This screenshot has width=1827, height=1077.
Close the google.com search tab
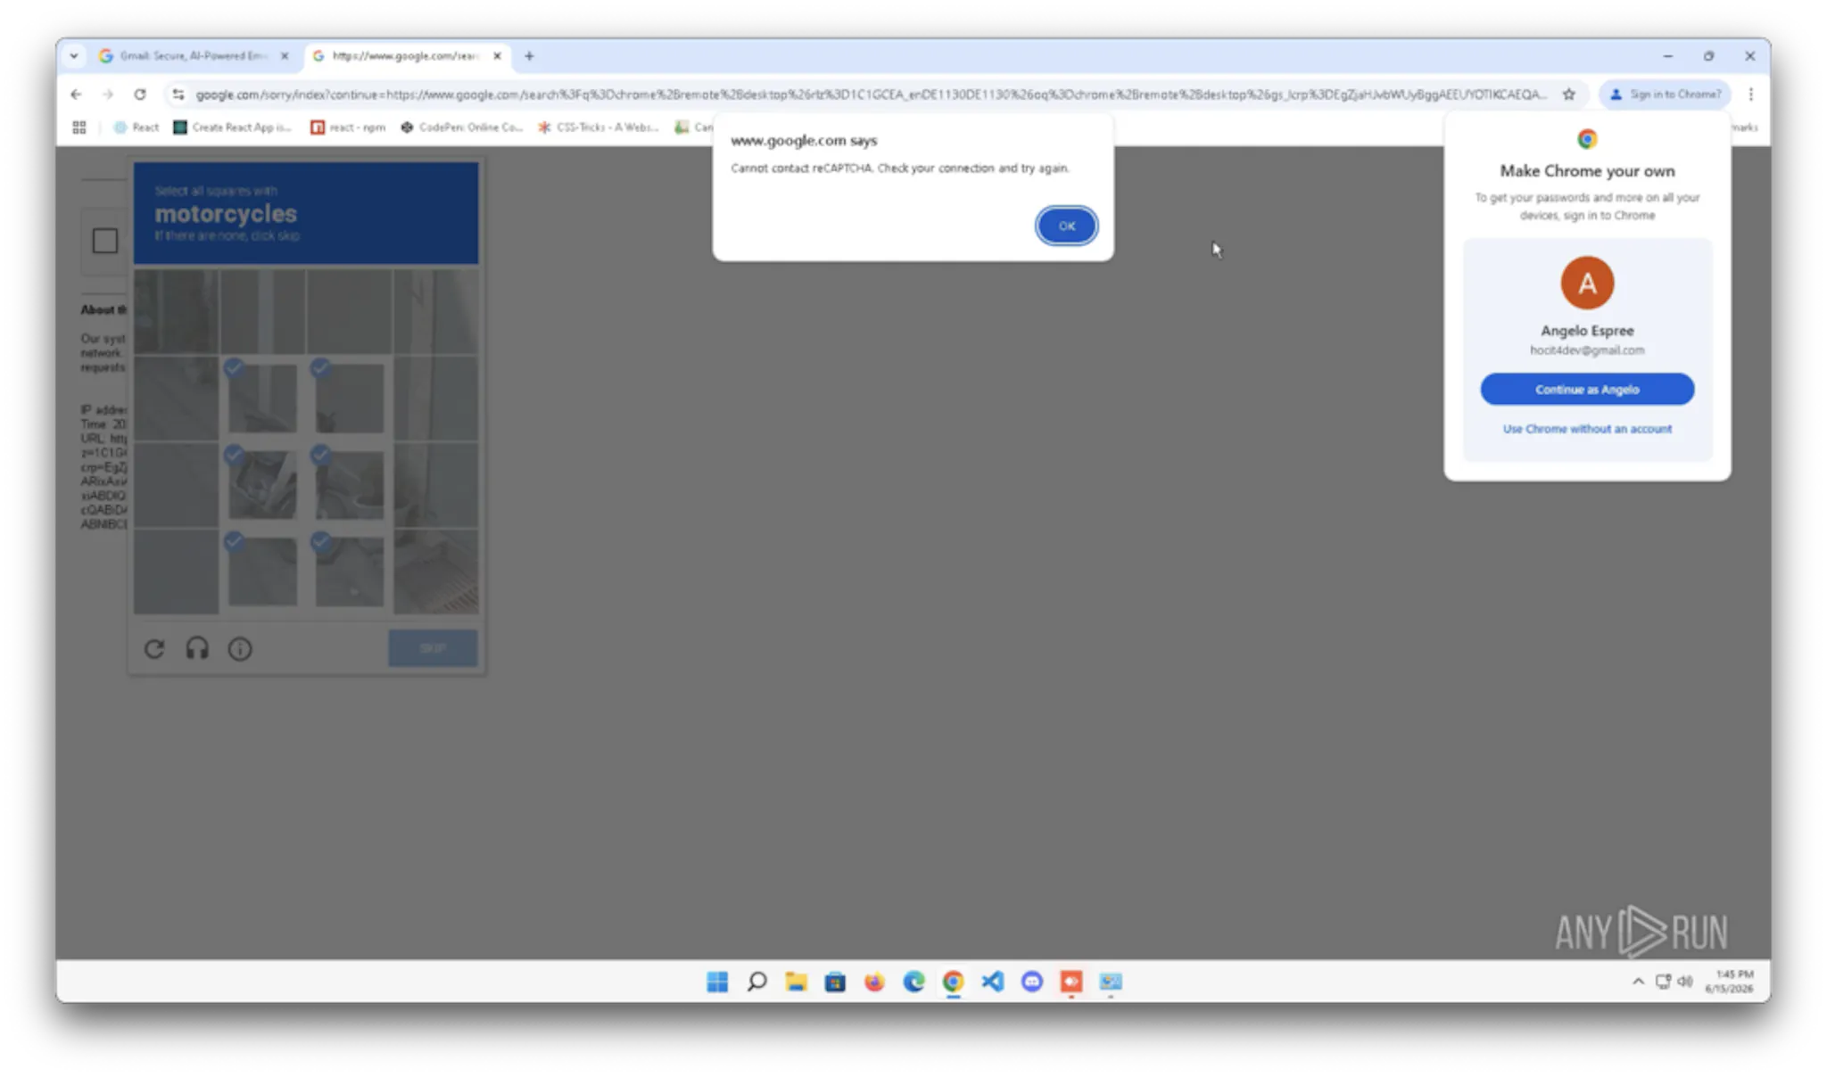tap(497, 55)
